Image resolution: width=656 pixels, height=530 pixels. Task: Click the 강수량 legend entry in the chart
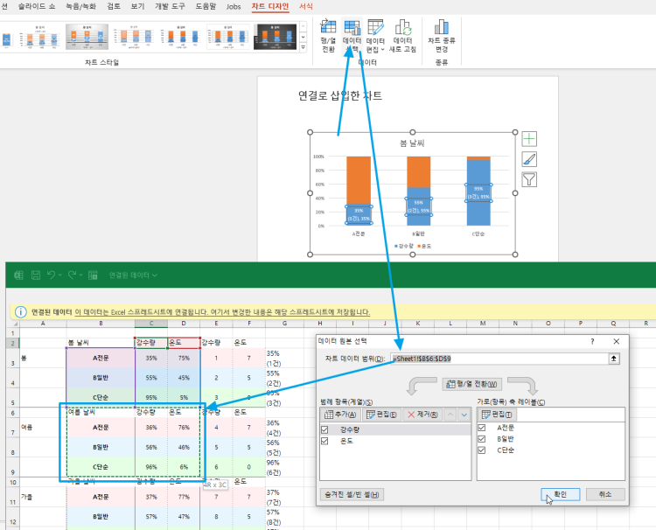click(404, 246)
